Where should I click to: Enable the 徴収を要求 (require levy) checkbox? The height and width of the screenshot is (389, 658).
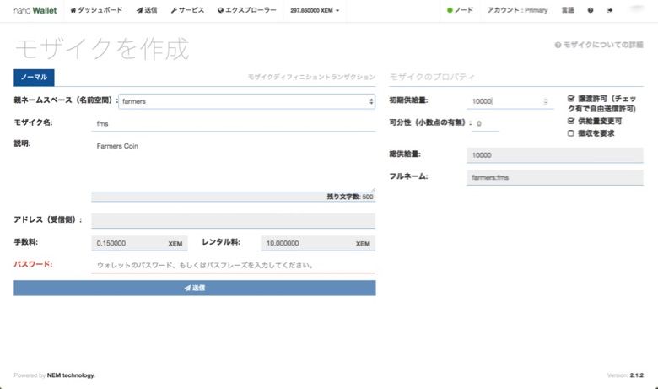click(571, 132)
